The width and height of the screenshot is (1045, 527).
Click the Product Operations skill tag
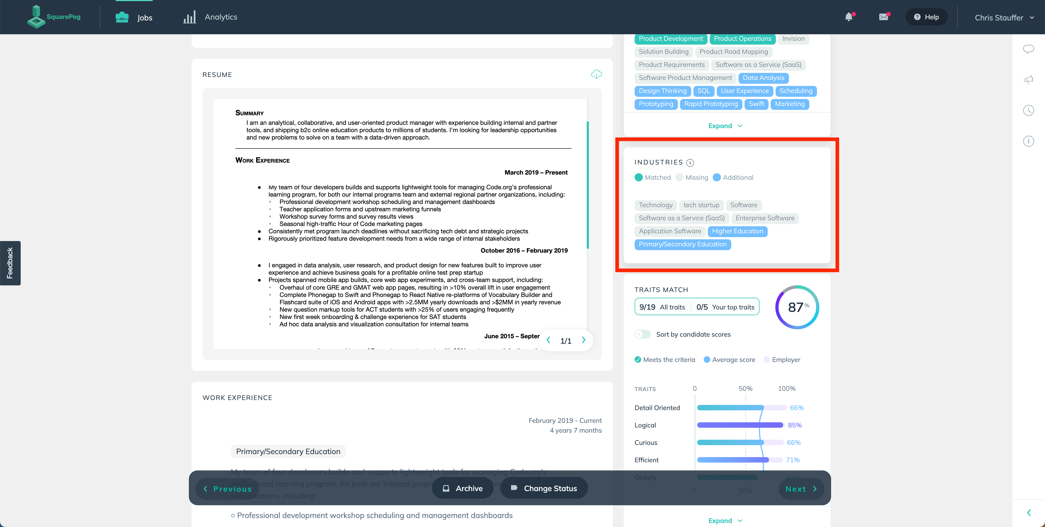[742, 39]
